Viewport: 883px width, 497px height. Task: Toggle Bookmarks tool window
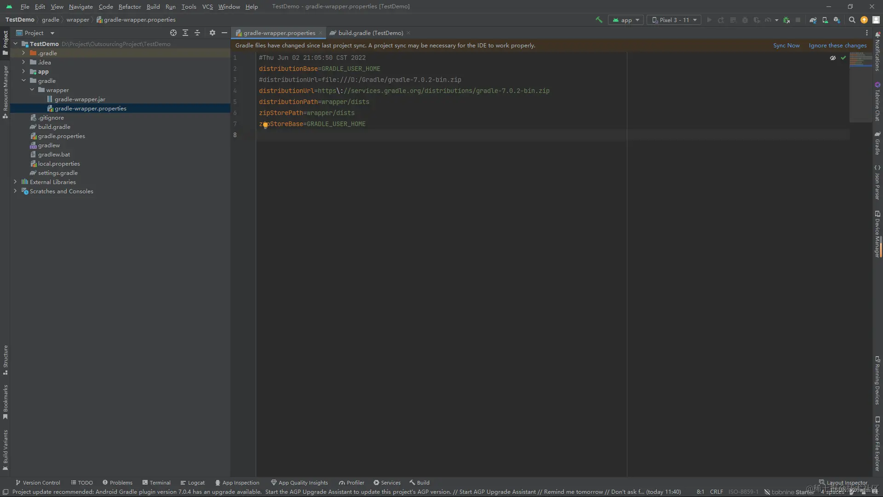pos(5,402)
